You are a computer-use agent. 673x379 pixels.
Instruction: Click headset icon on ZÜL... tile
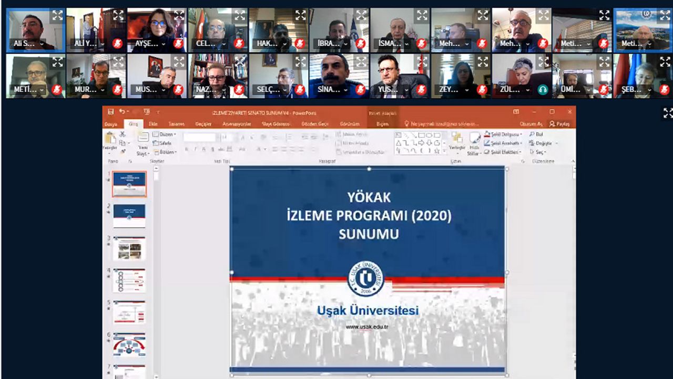(543, 90)
